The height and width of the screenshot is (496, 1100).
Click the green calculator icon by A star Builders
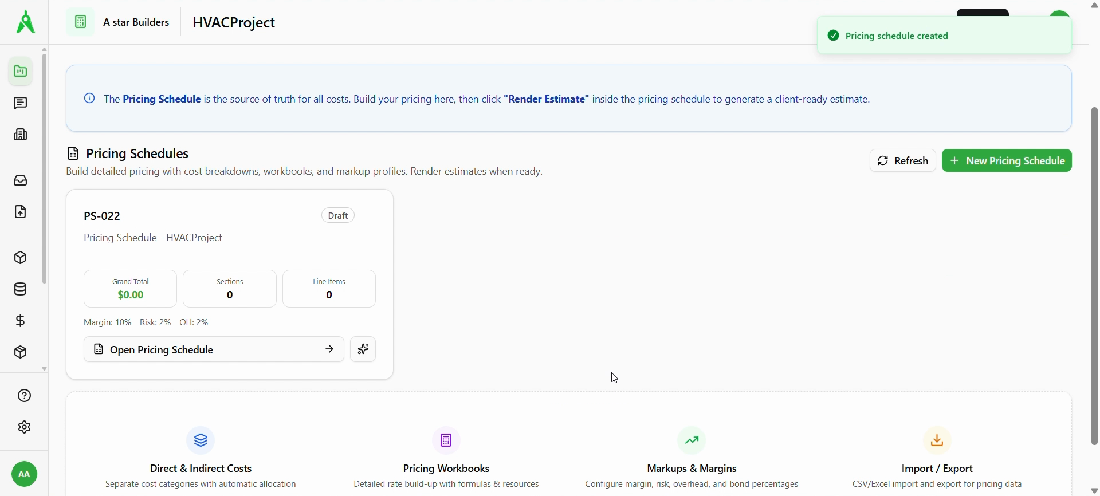80,22
